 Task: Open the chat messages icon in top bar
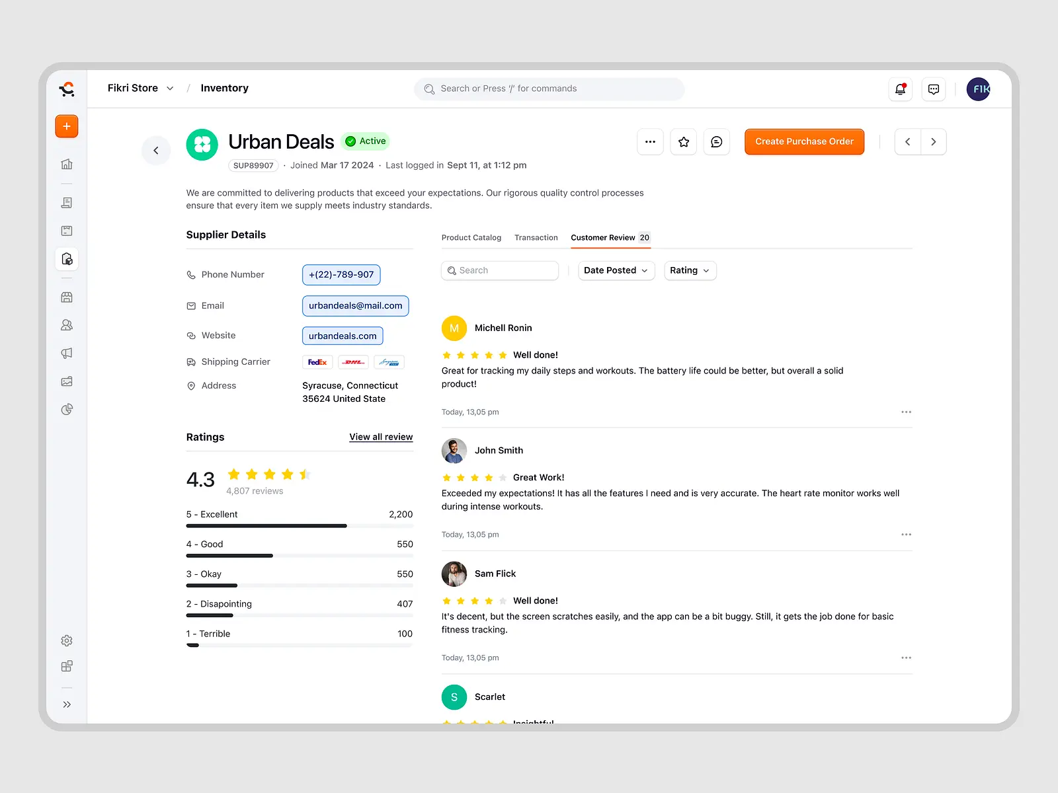coord(934,89)
